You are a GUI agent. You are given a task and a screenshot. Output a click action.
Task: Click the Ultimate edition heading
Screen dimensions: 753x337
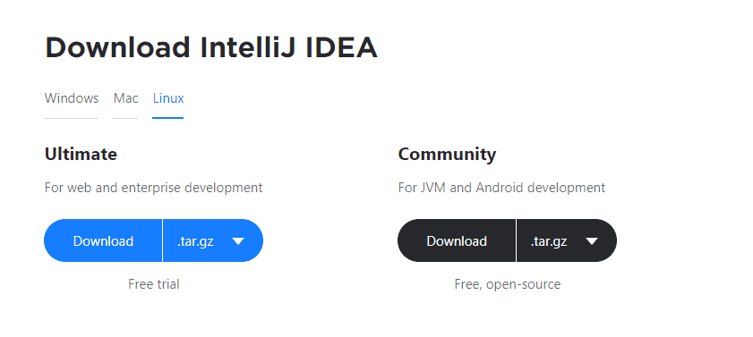(x=81, y=155)
